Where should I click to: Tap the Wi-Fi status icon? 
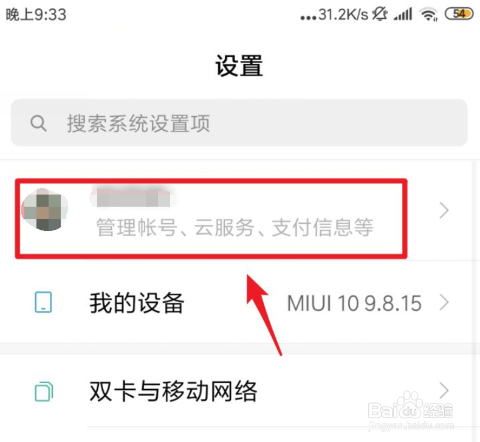(x=429, y=15)
